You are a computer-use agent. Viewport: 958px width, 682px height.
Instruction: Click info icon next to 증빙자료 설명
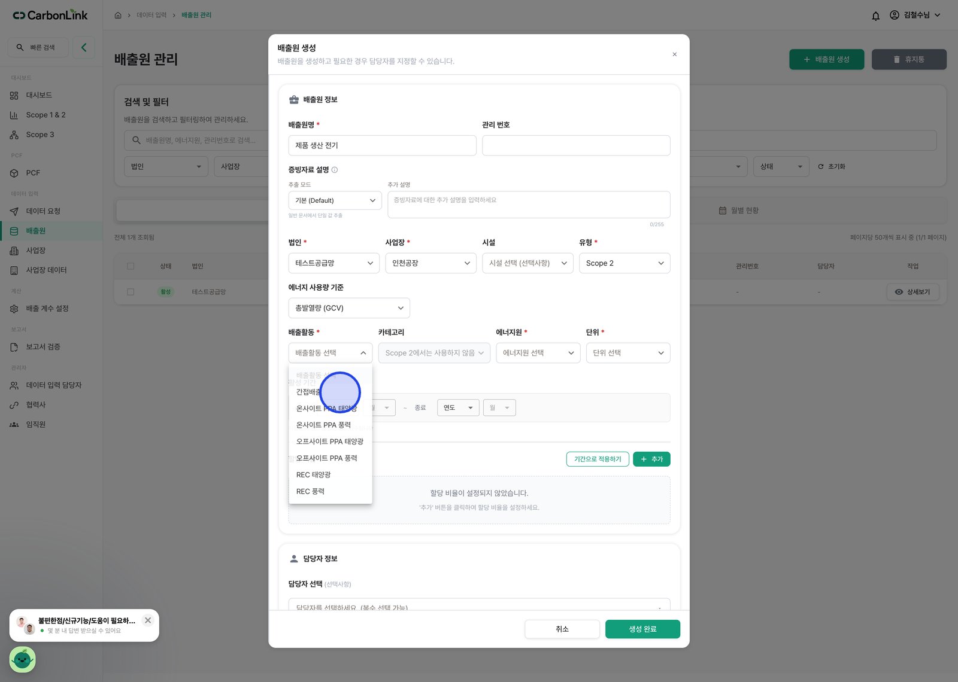pos(335,170)
